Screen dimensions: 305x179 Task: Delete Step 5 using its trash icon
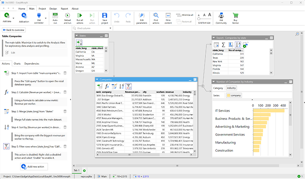[x=65, y=146]
